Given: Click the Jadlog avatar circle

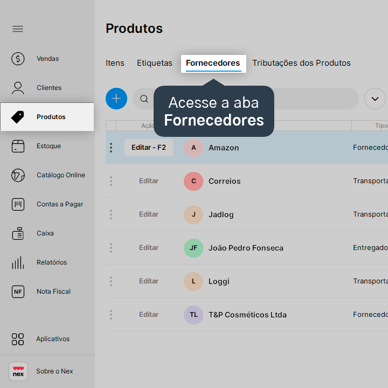Looking at the screenshot, I should point(193,214).
